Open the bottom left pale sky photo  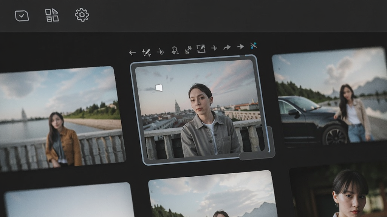(x=69, y=200)
